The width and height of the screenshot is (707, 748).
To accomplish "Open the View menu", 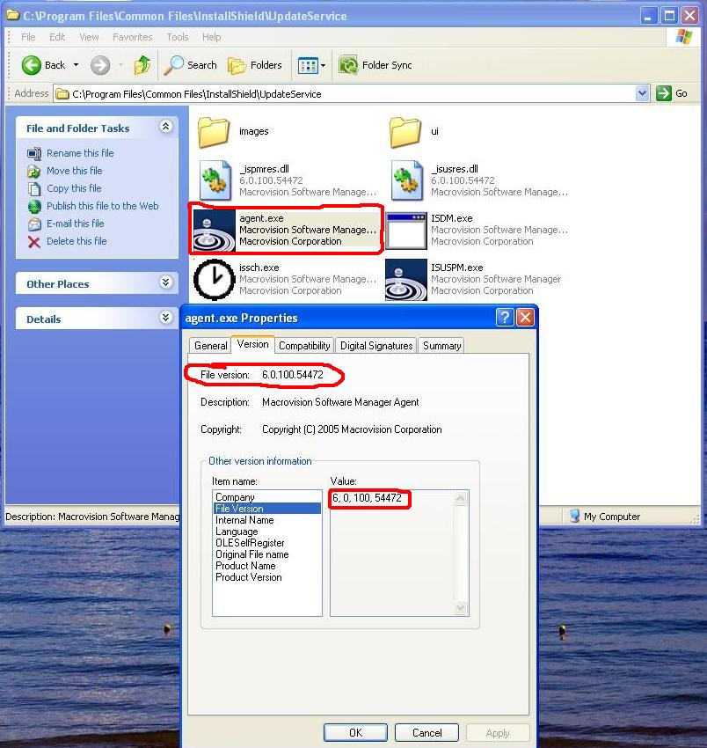I will point(89,37).
